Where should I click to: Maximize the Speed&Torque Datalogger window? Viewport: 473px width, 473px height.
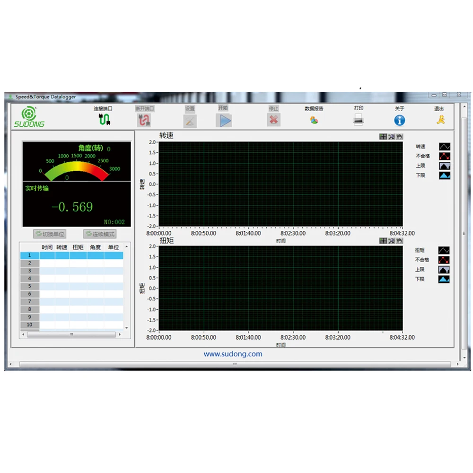[444, 95]
